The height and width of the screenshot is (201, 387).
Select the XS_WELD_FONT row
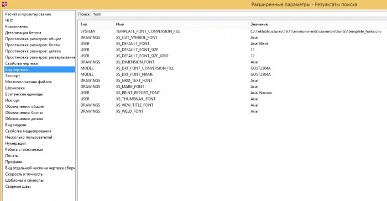[233, 111]
